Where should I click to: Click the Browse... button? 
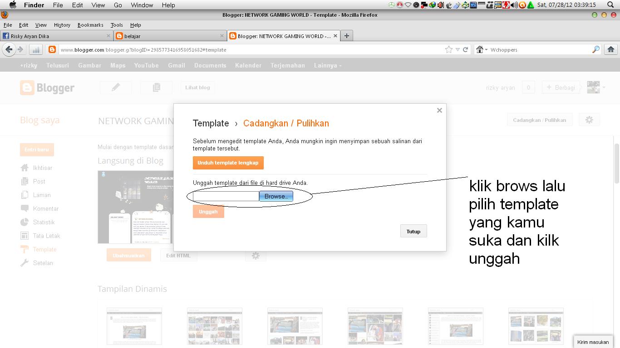pos(276,196)
